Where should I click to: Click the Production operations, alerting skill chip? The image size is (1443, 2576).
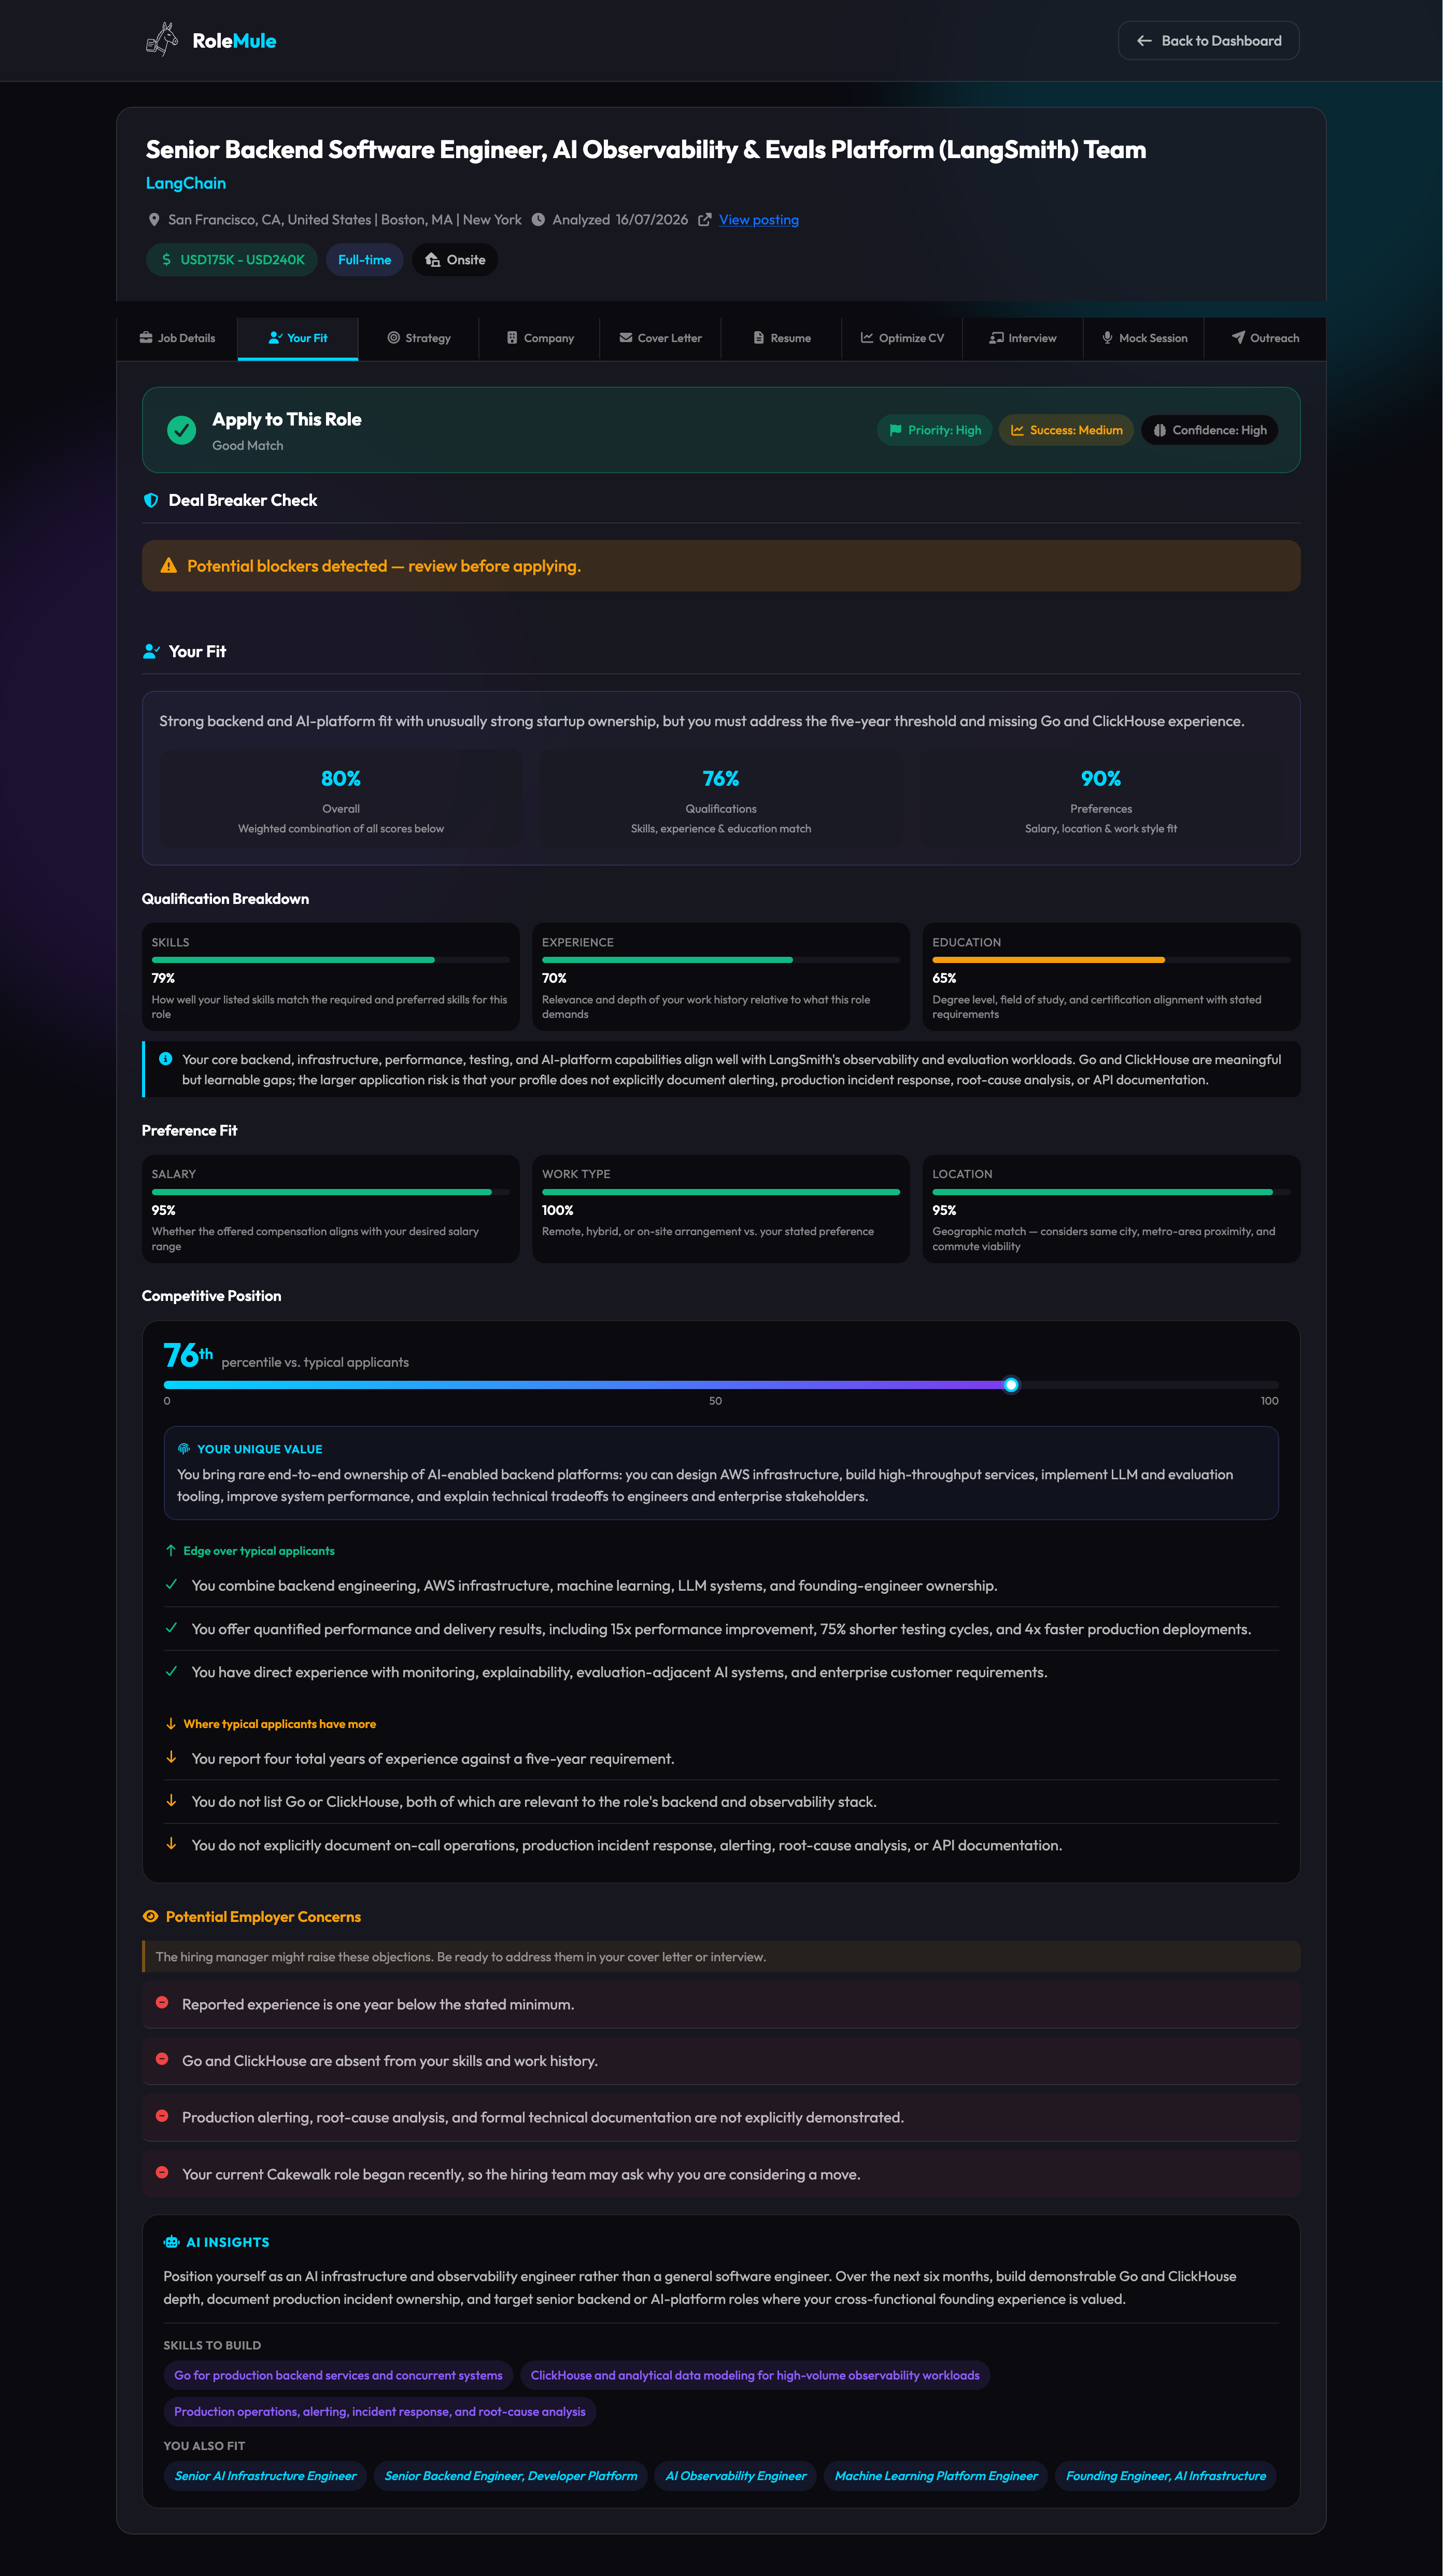(x=380, y=2412)
